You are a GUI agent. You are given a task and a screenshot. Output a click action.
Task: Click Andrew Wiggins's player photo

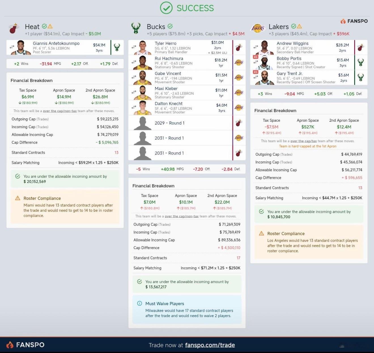click(x=264, y=47)
